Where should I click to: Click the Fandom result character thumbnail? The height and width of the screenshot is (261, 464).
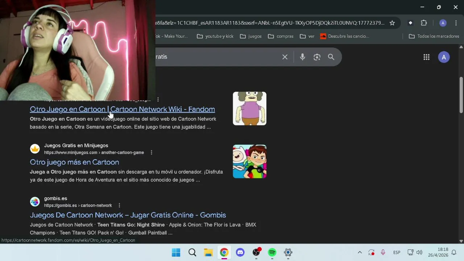249,108
